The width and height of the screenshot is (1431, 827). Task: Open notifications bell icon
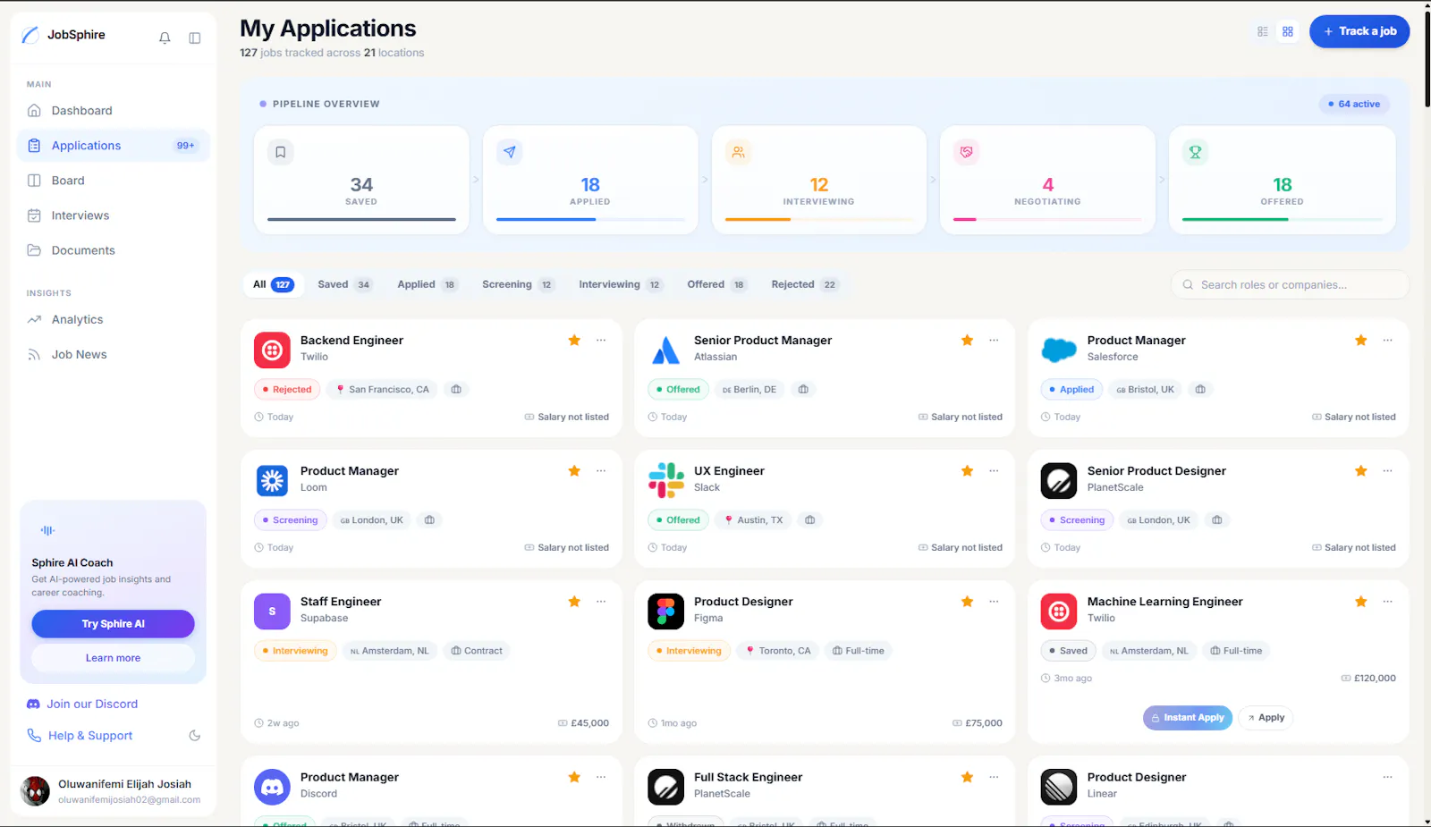[x=165, y=38]
